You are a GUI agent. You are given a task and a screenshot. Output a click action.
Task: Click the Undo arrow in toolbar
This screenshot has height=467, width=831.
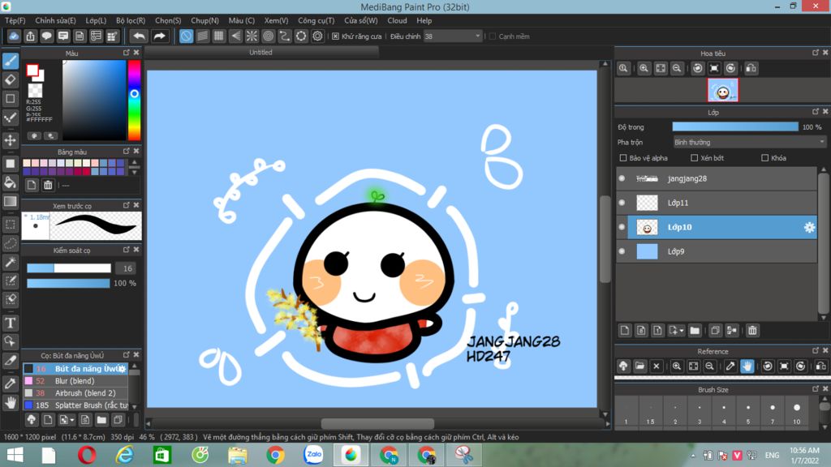click(139, 36)
